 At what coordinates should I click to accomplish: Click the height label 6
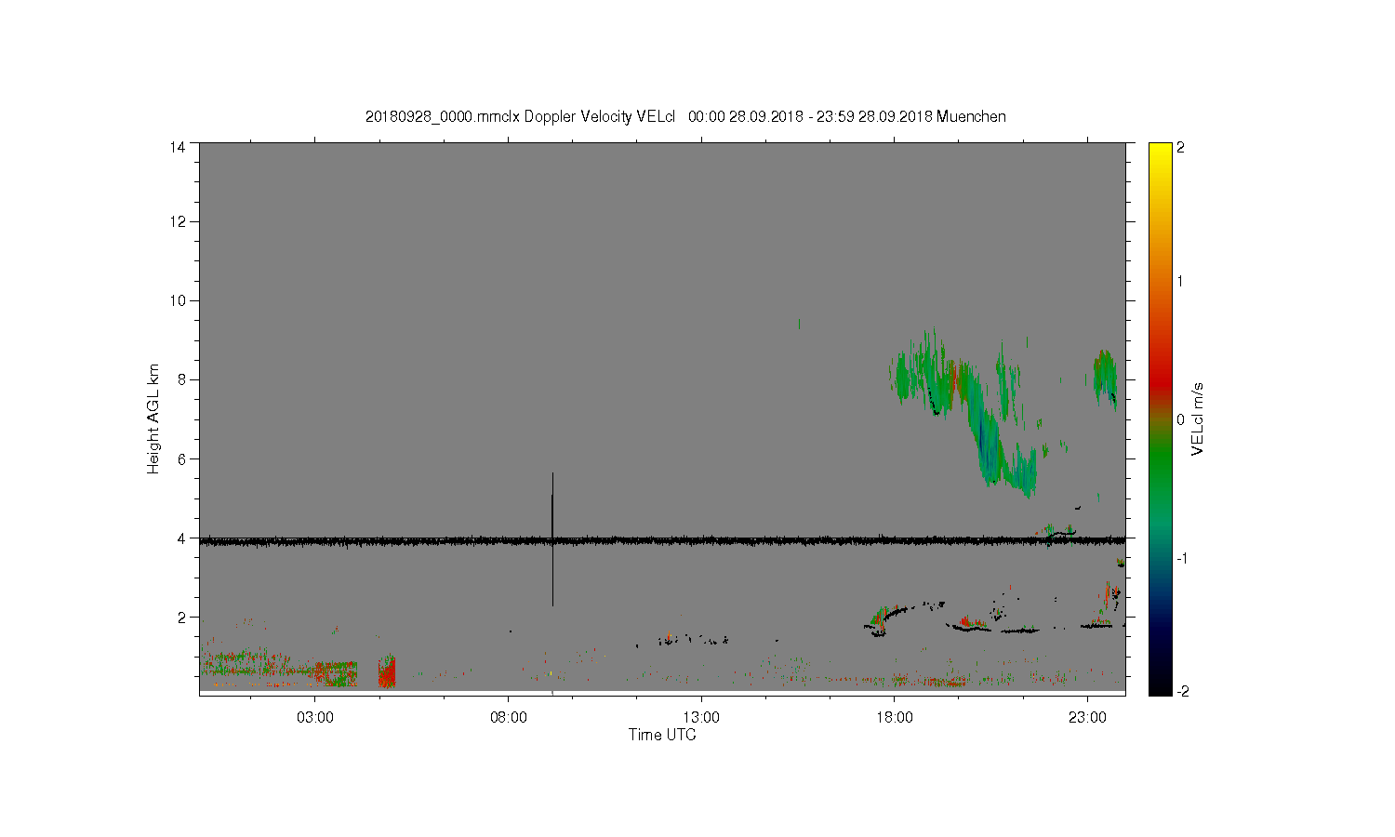[181, 458]
